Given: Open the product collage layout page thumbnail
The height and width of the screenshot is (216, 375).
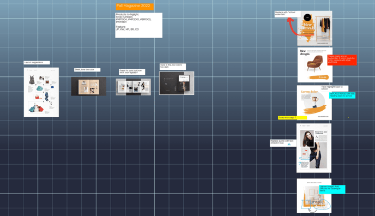Looking at the screenshot, I should [41, 92].
